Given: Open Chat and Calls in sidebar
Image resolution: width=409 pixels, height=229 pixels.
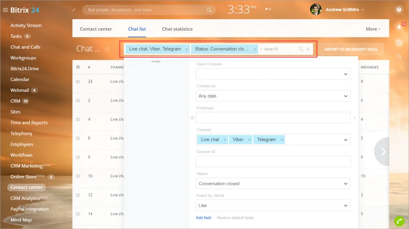Looking at the screenshot, I should [25, 47].
